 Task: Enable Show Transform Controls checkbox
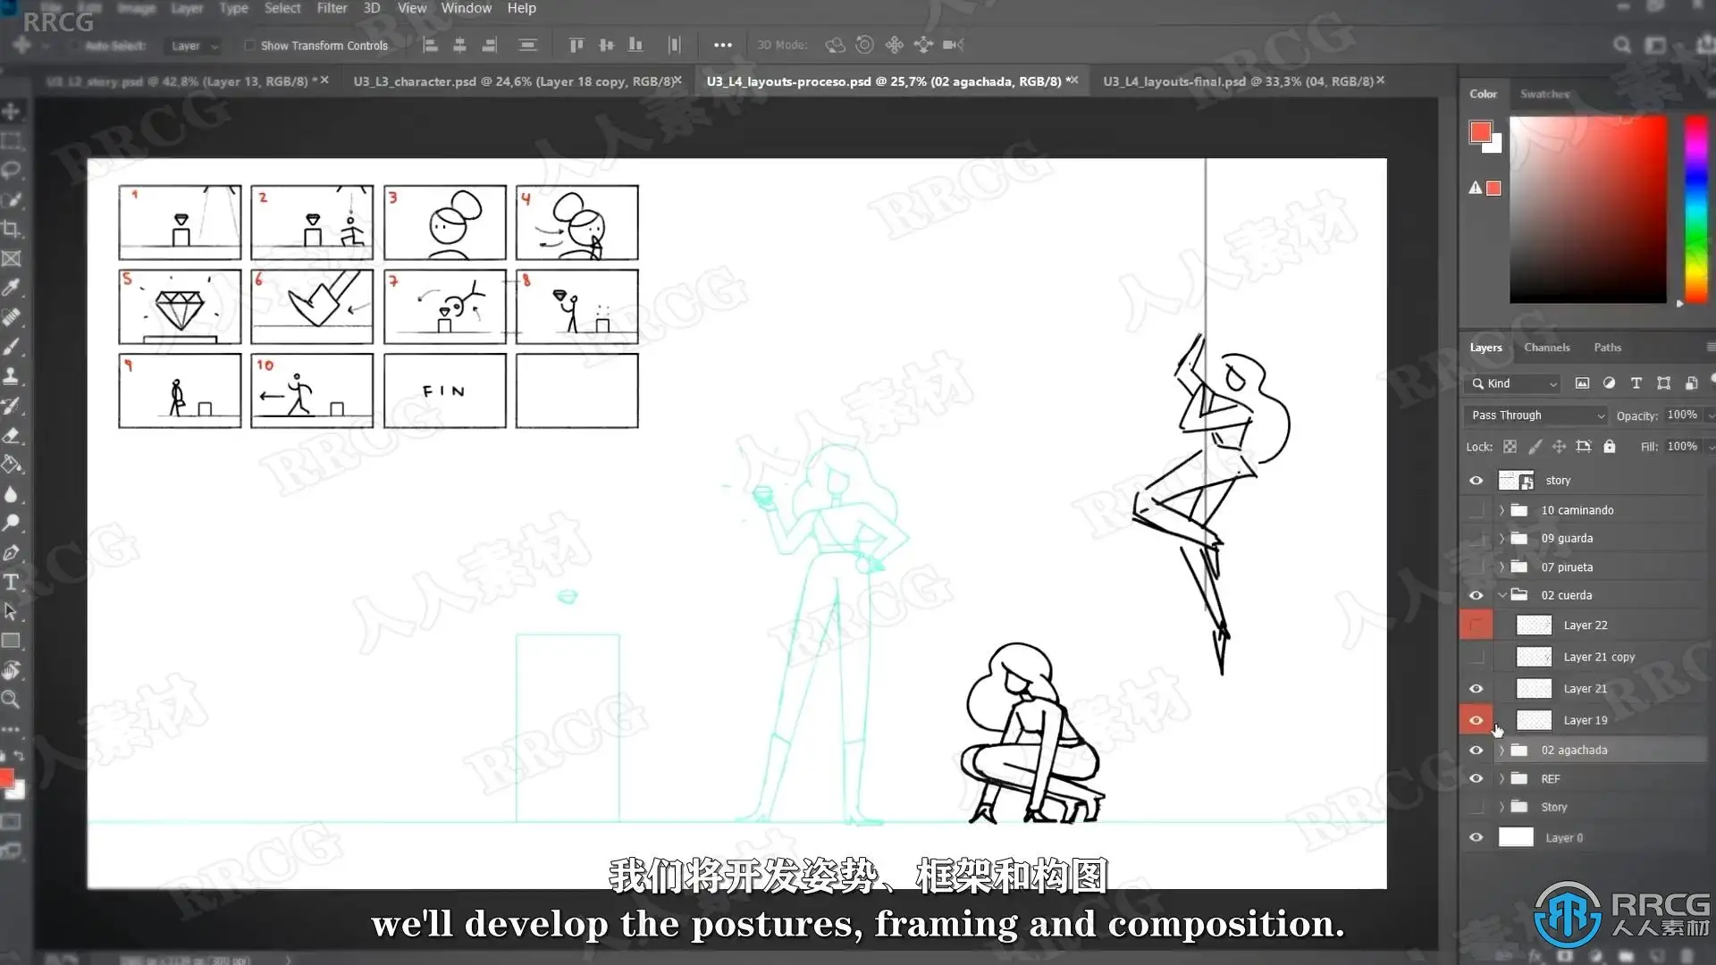pyautogui.click(x=249, y=46)
